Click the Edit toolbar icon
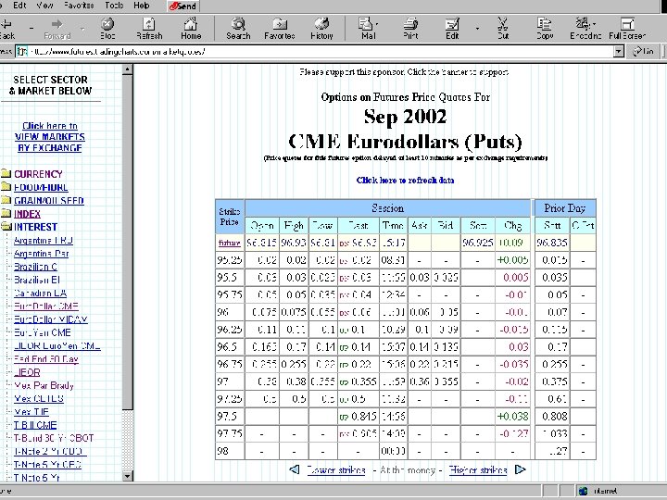This screenshot has height=500, width=667. (x=452, y=29)
